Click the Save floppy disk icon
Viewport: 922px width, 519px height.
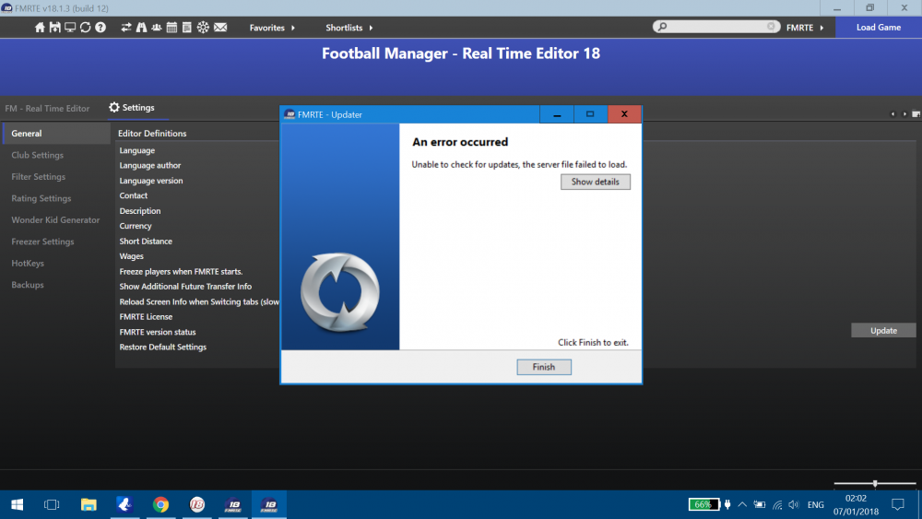tap(54, 28)
